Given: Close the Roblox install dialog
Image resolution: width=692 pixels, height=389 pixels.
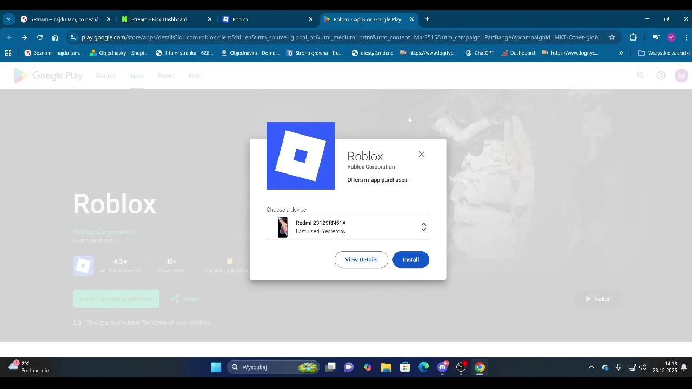Looking at the screenshot, I should tap(422, 155).
